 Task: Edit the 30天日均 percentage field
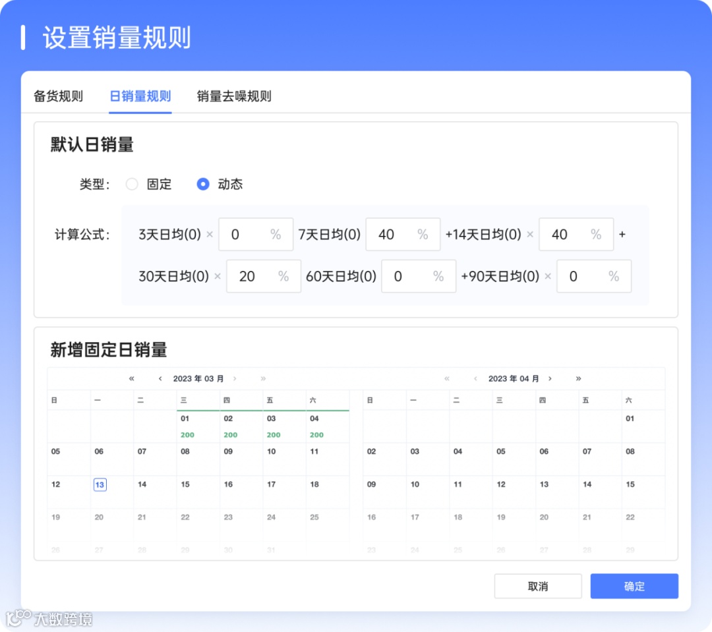tap(263, 276)
